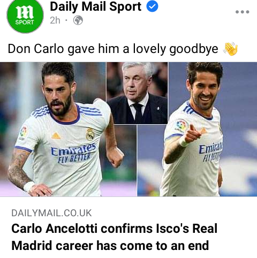
Task: Open the center photo of gray-haired coach
Action: 137,93
